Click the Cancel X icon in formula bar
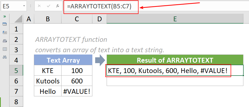 [x=39, y=6]
